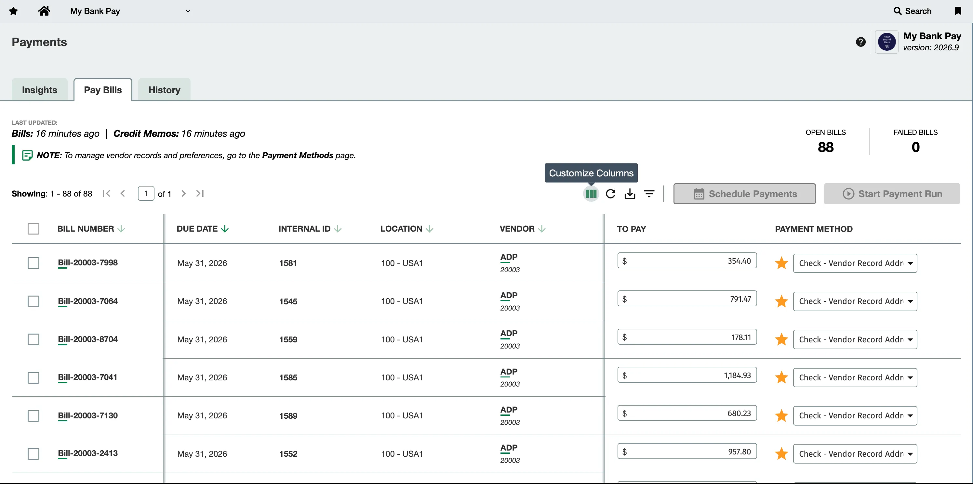Click the favorites star icon in top bar

click(14, 11)
